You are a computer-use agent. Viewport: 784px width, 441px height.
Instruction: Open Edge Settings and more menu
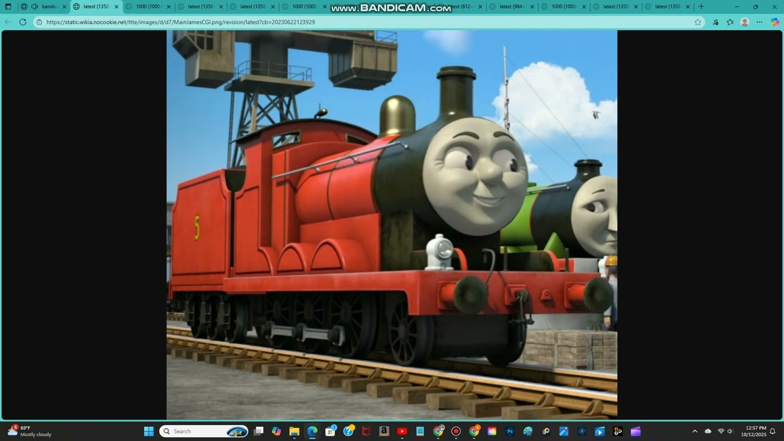pos(759,22)
